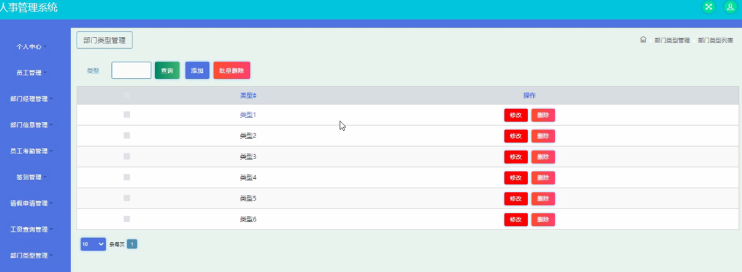
Task: Expand 部门经理管理 sidebar menu
Action: click(31, 99)
